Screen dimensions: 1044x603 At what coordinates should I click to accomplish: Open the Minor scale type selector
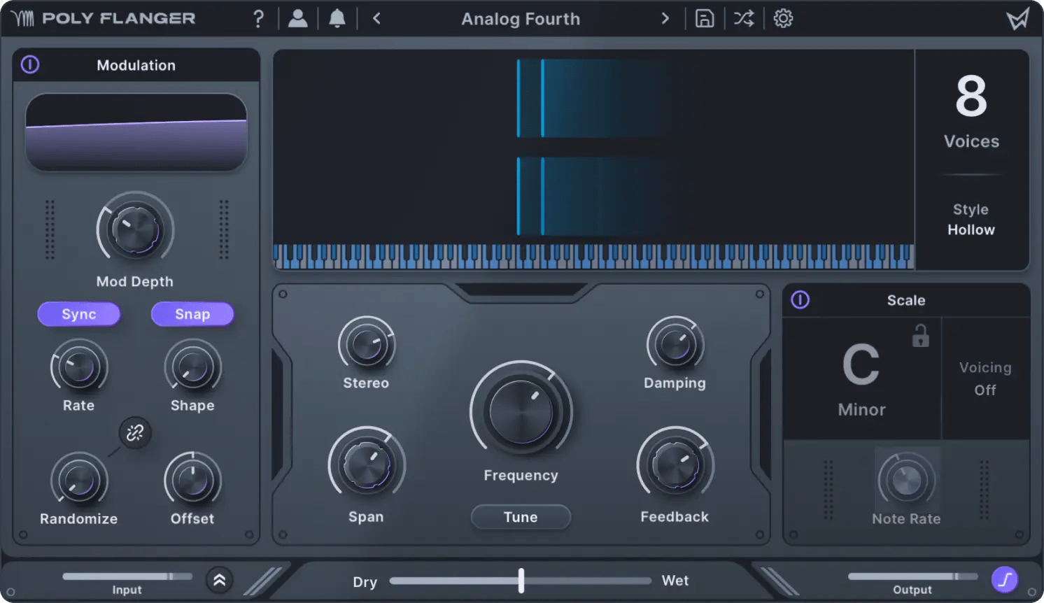coord(862,409)
